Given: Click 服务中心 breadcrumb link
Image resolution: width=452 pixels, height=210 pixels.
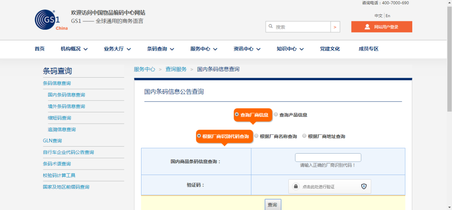Looking at the screenshot, I should pos(144,69).
